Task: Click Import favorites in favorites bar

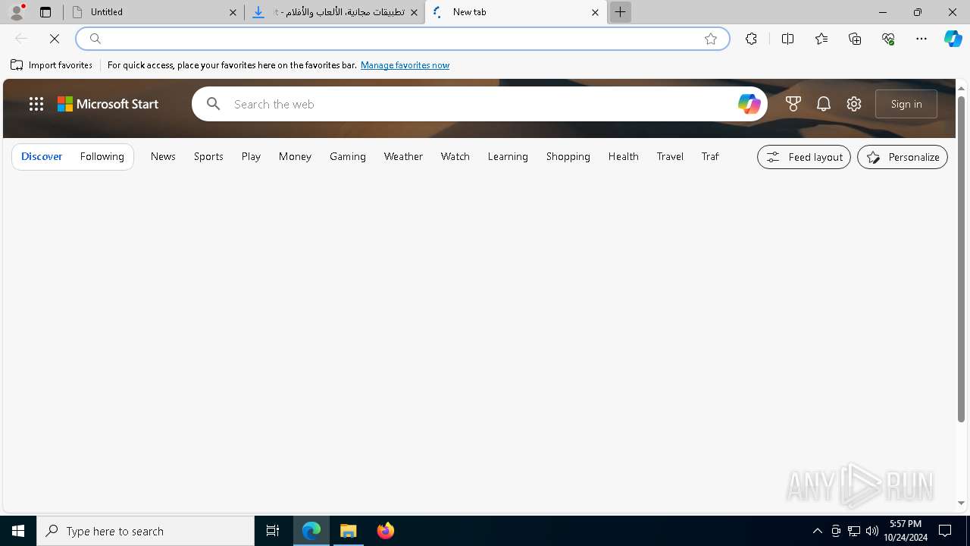Action: [52, 65]
